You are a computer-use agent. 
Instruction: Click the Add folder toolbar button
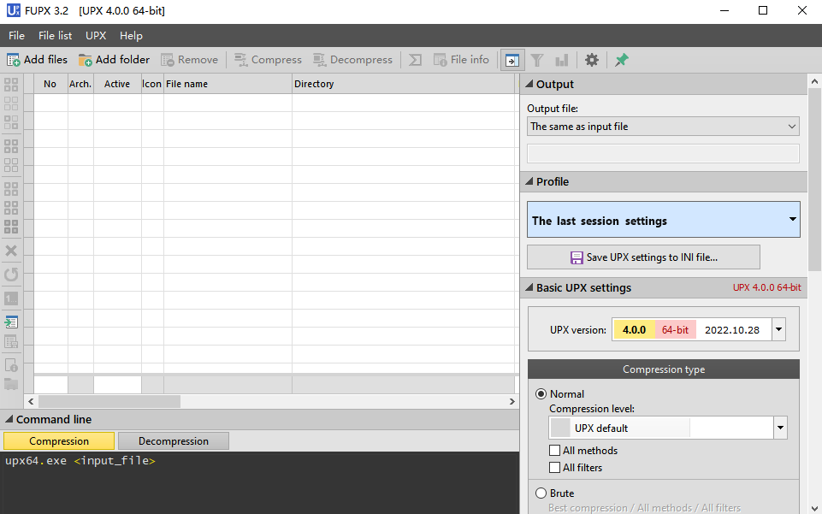coord(115,60)
